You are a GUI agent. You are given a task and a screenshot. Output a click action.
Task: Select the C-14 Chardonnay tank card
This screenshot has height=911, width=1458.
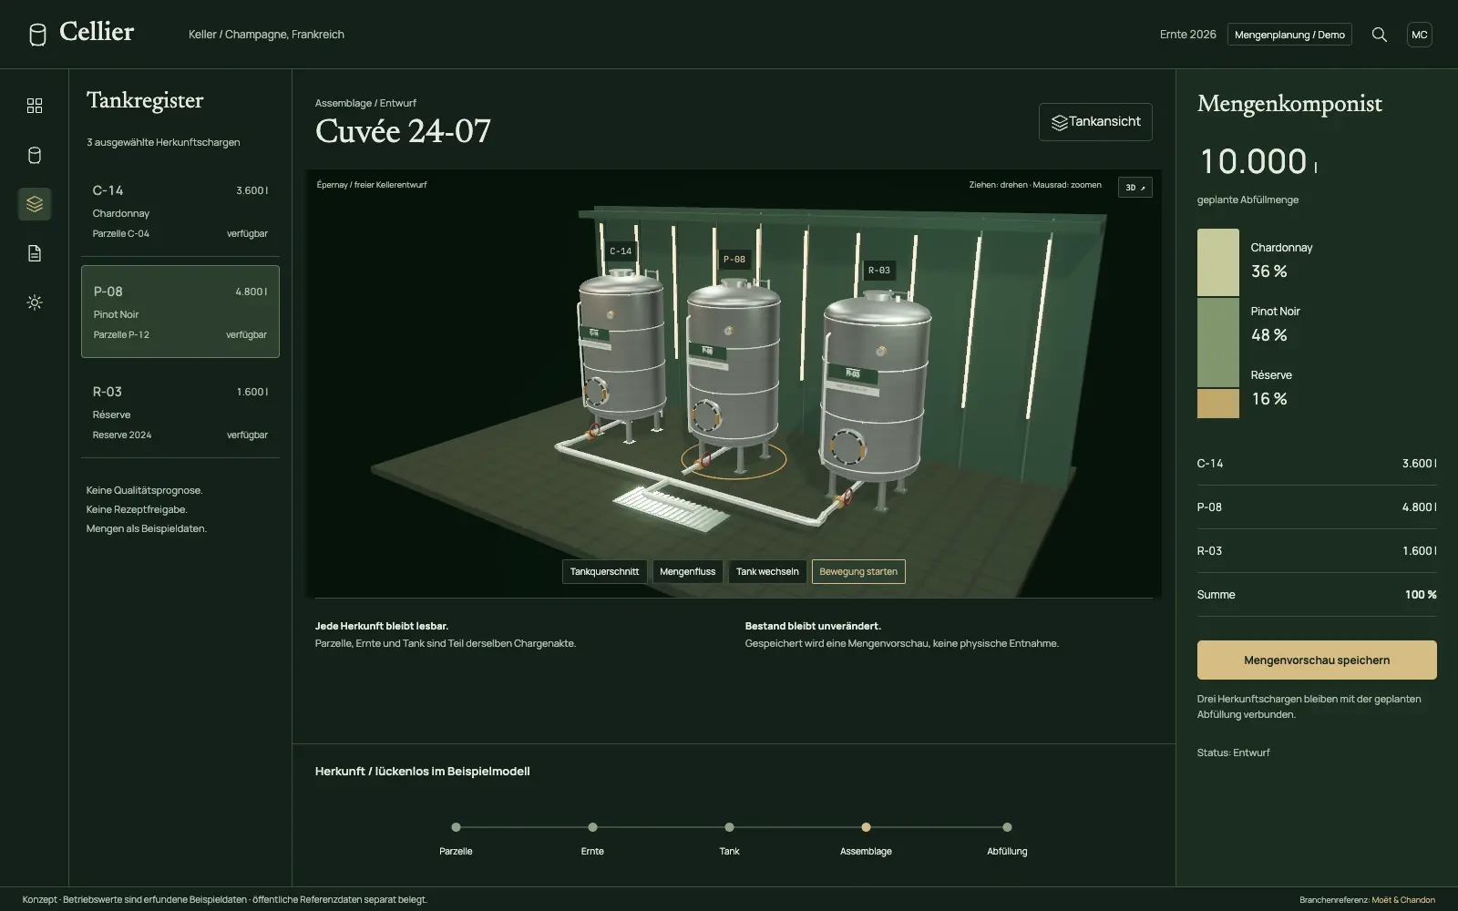[180, 210]
